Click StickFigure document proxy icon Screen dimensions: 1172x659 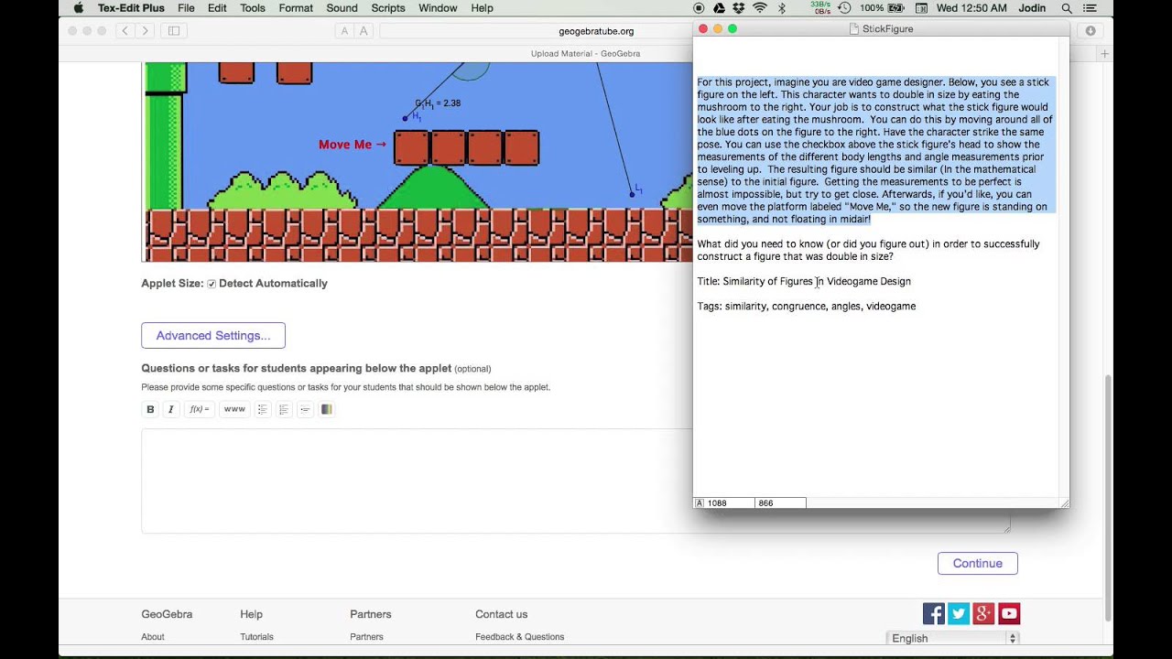click(x=854, y=29)
